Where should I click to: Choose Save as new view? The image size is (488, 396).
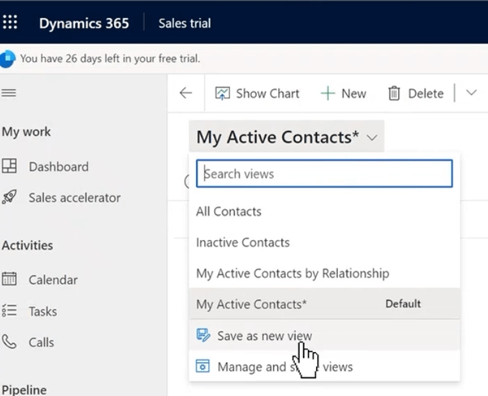tap(324, 336)
